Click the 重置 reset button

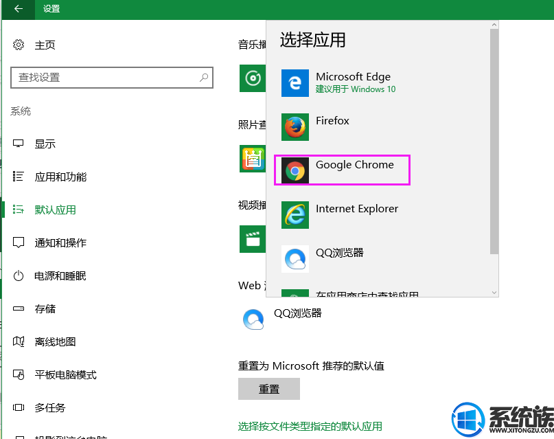(269, 389)
